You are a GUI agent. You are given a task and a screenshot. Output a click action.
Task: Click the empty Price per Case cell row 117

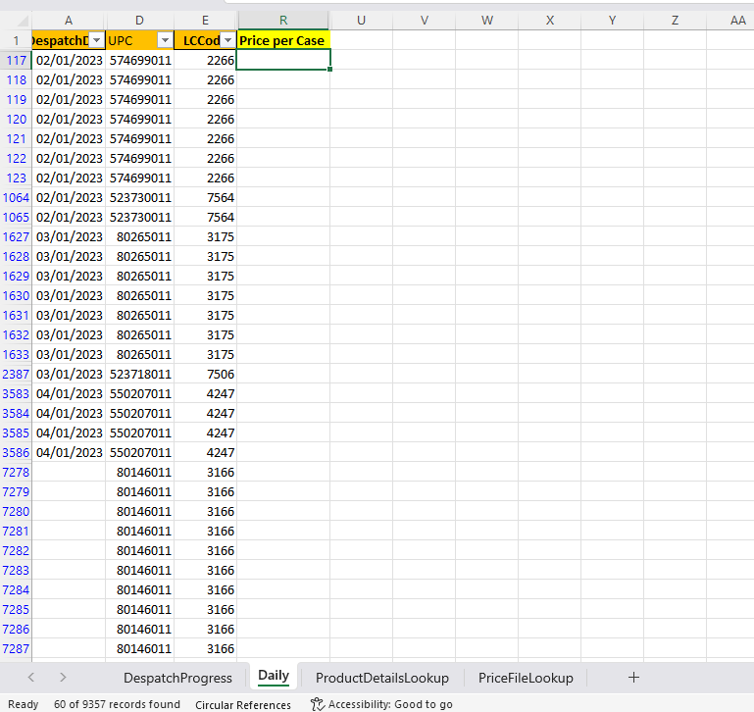283,60
